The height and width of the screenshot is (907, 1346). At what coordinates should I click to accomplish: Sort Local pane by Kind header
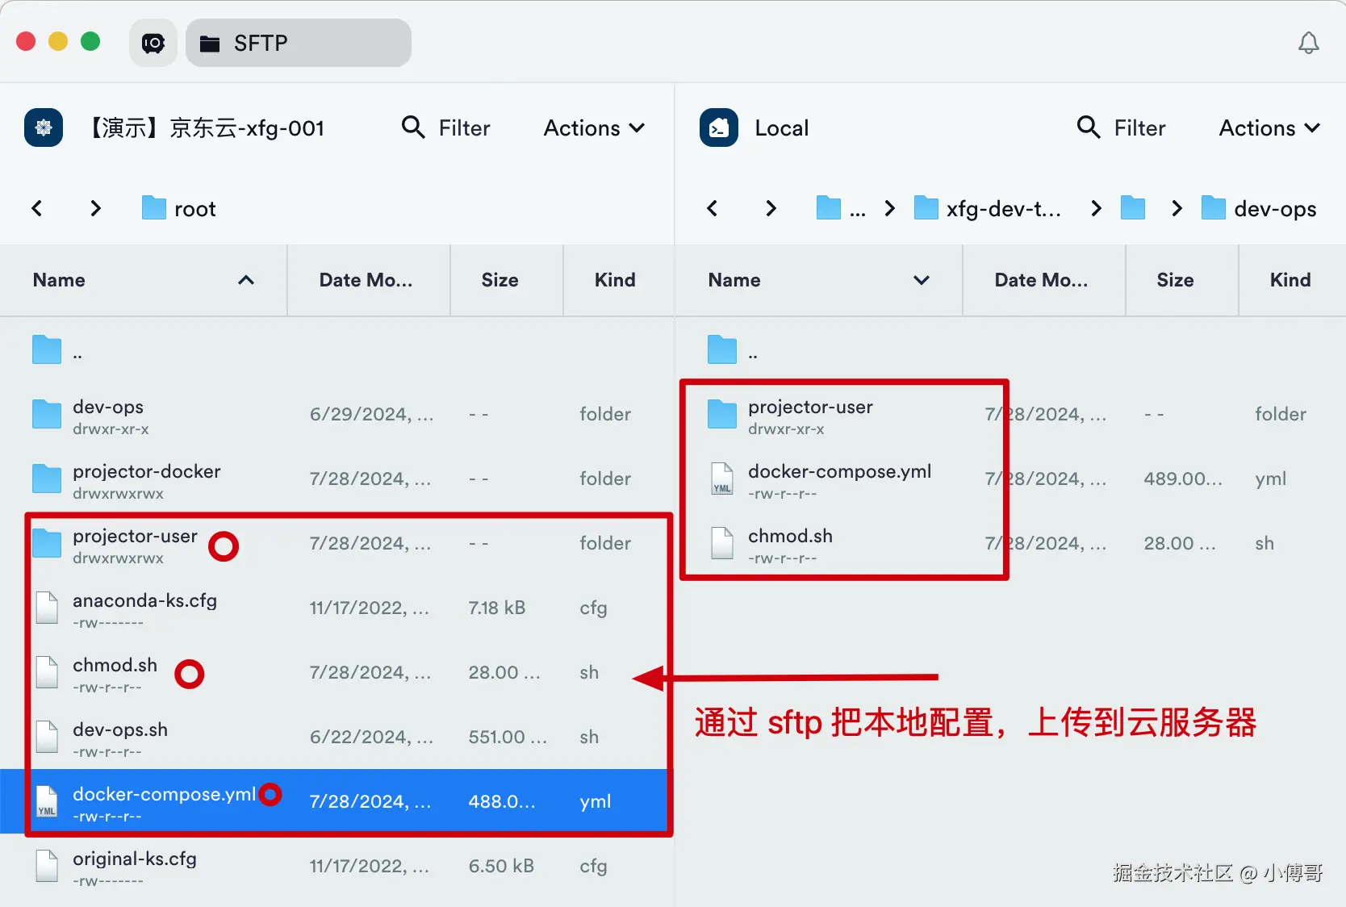(x=1292, y=280)
